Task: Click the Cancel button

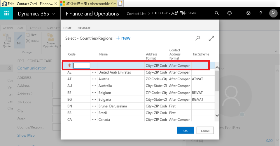Action: pyautogui.click(x=205, y=131)
